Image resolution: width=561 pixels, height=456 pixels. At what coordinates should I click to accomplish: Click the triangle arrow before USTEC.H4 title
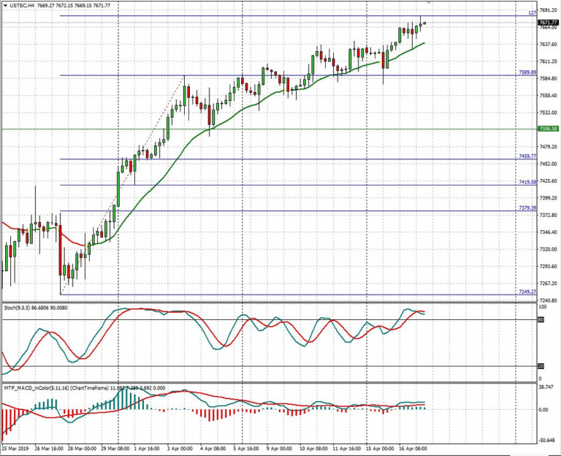[x=5, y=5]
